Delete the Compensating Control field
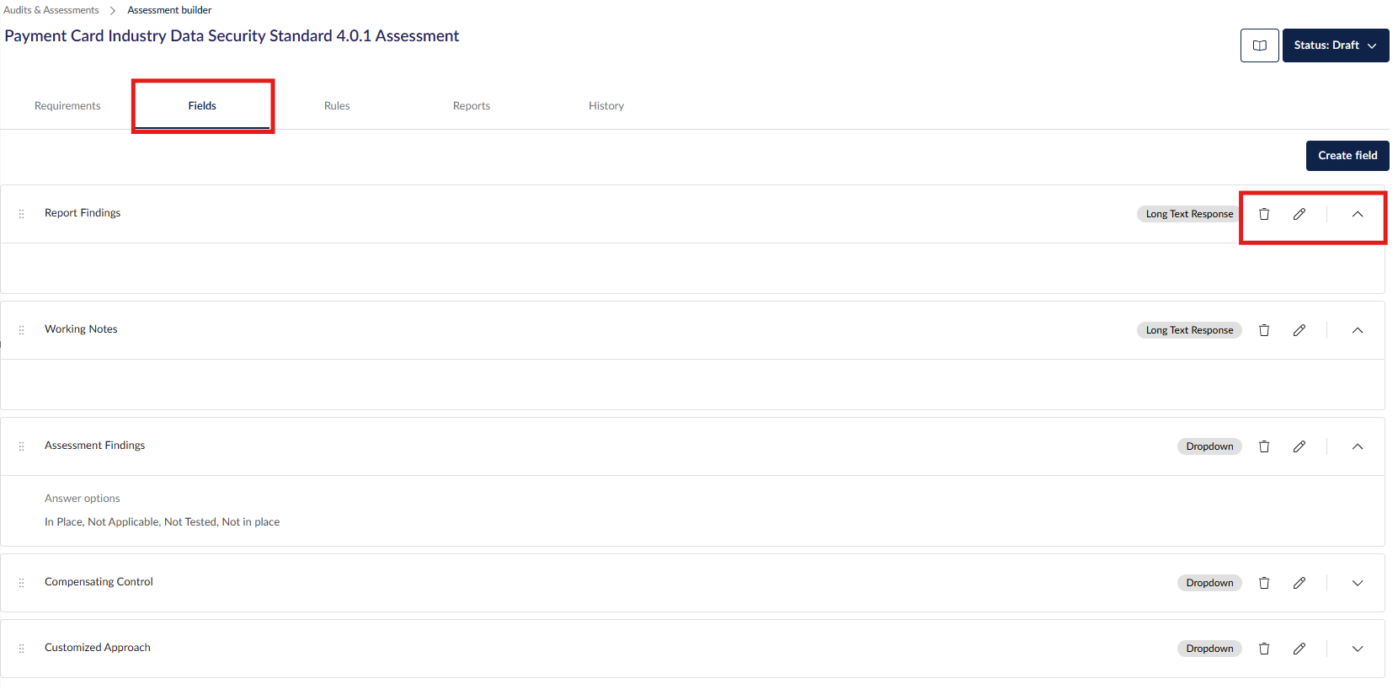Image resolution: width=1398 pixels, height=689 pixels. click(x=1263, y=583)
